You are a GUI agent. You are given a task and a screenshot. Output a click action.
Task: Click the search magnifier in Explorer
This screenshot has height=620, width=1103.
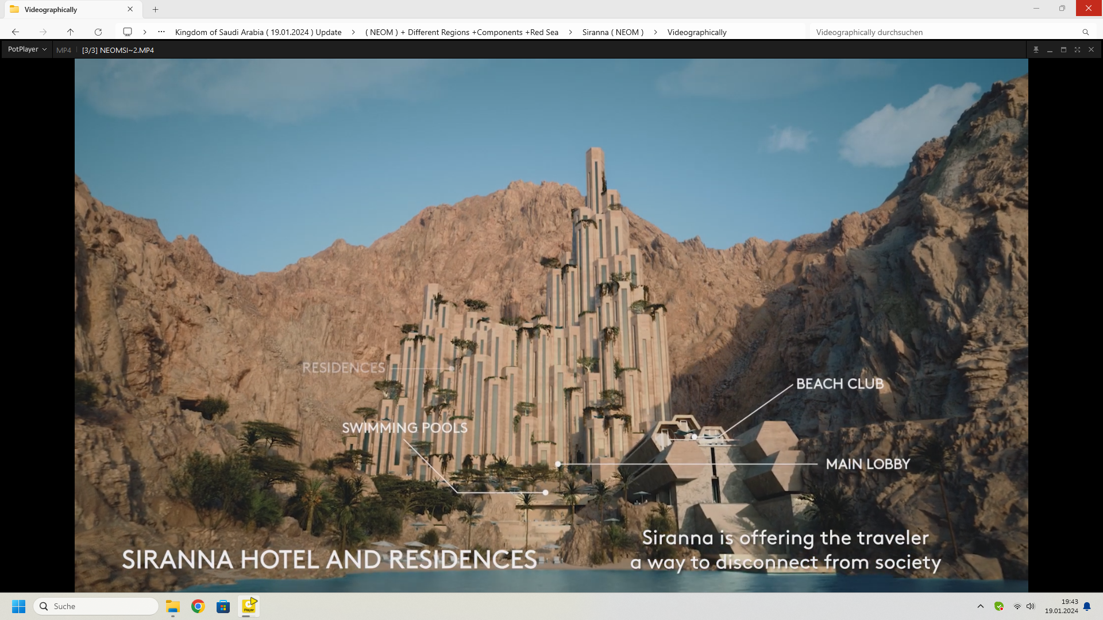coord(1086,32)
